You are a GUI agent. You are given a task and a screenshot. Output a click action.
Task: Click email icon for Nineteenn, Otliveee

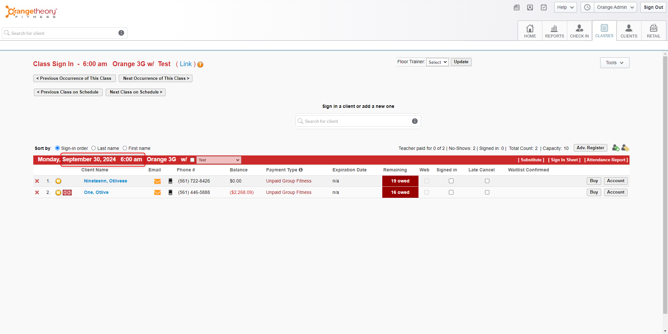tap(158, 181)
